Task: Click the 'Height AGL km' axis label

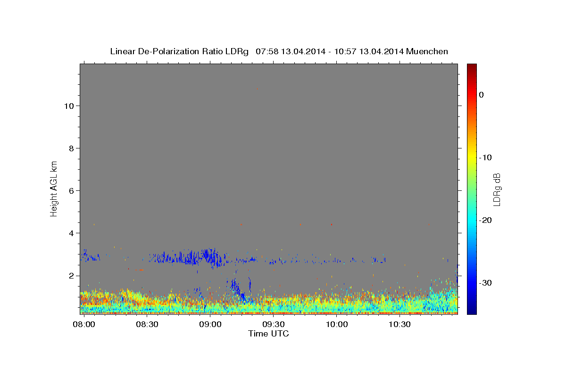Action: coord(54,188)
